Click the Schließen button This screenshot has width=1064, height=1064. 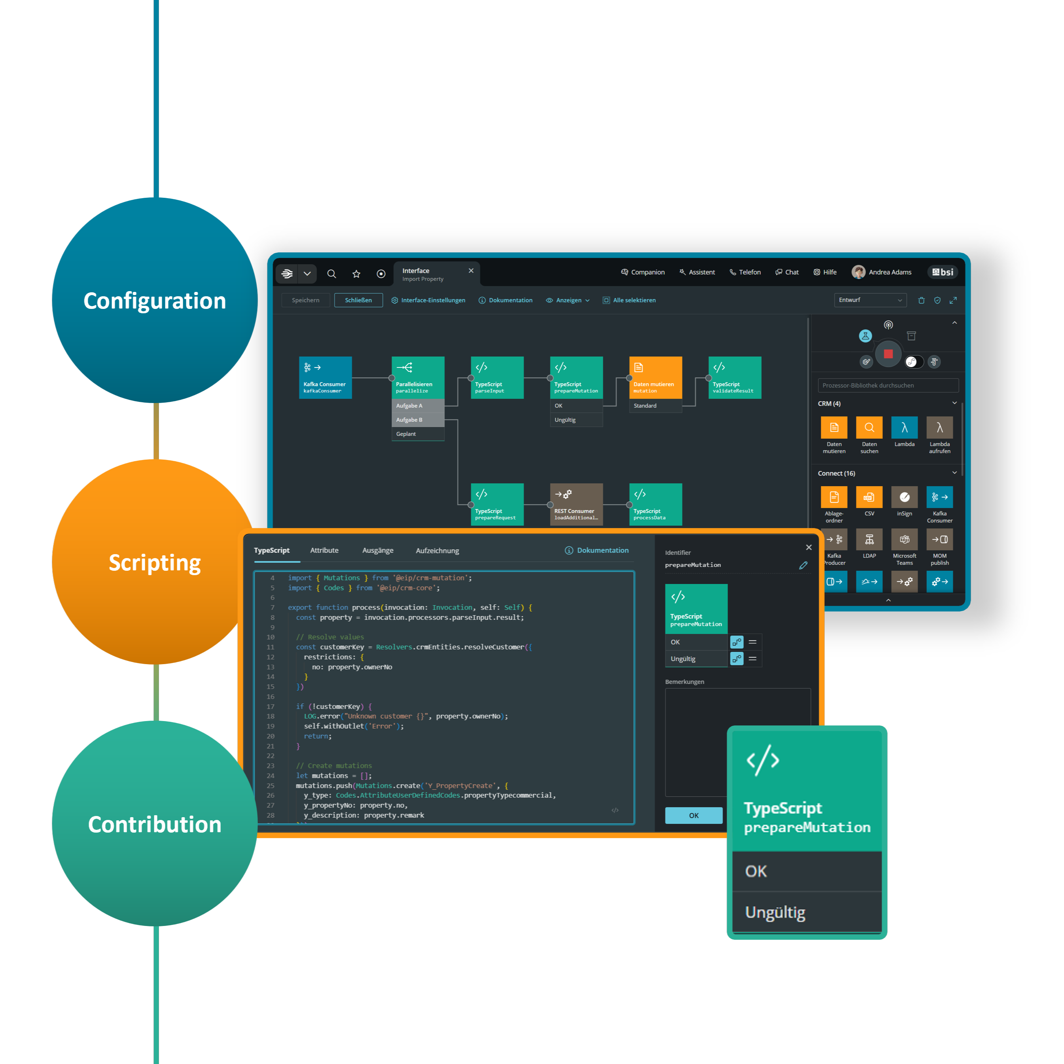point(358,300)
